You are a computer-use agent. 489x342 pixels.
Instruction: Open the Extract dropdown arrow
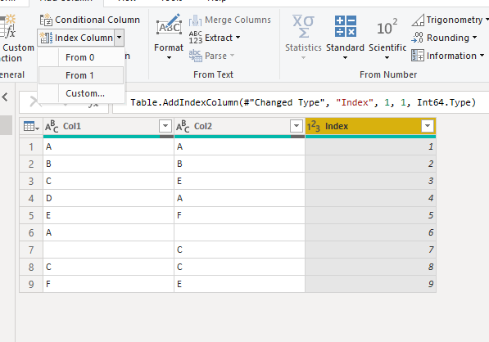[x=238, y=38]
